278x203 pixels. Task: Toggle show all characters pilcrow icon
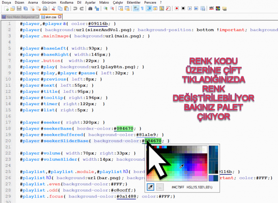(x=142, y=8)
